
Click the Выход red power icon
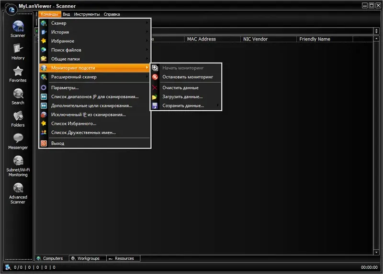pos(44,143)
